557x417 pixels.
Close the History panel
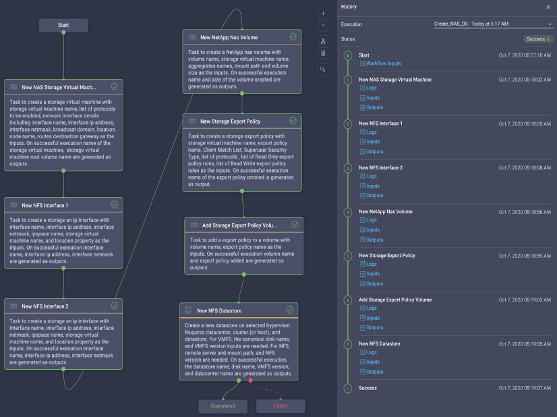click(548, 7)
